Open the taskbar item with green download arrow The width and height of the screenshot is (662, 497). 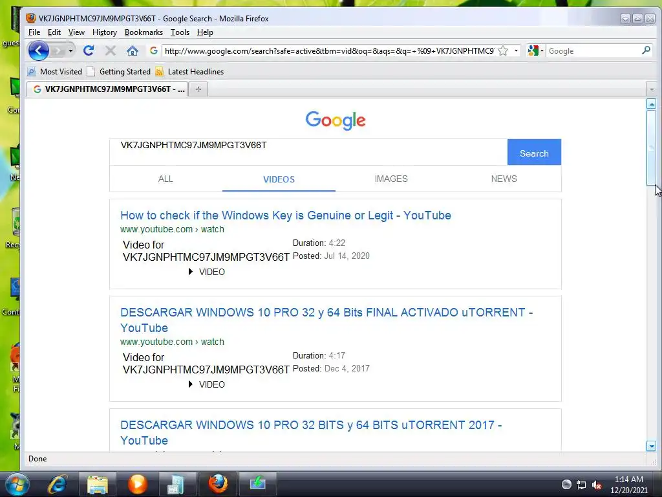tap(257, 484)
